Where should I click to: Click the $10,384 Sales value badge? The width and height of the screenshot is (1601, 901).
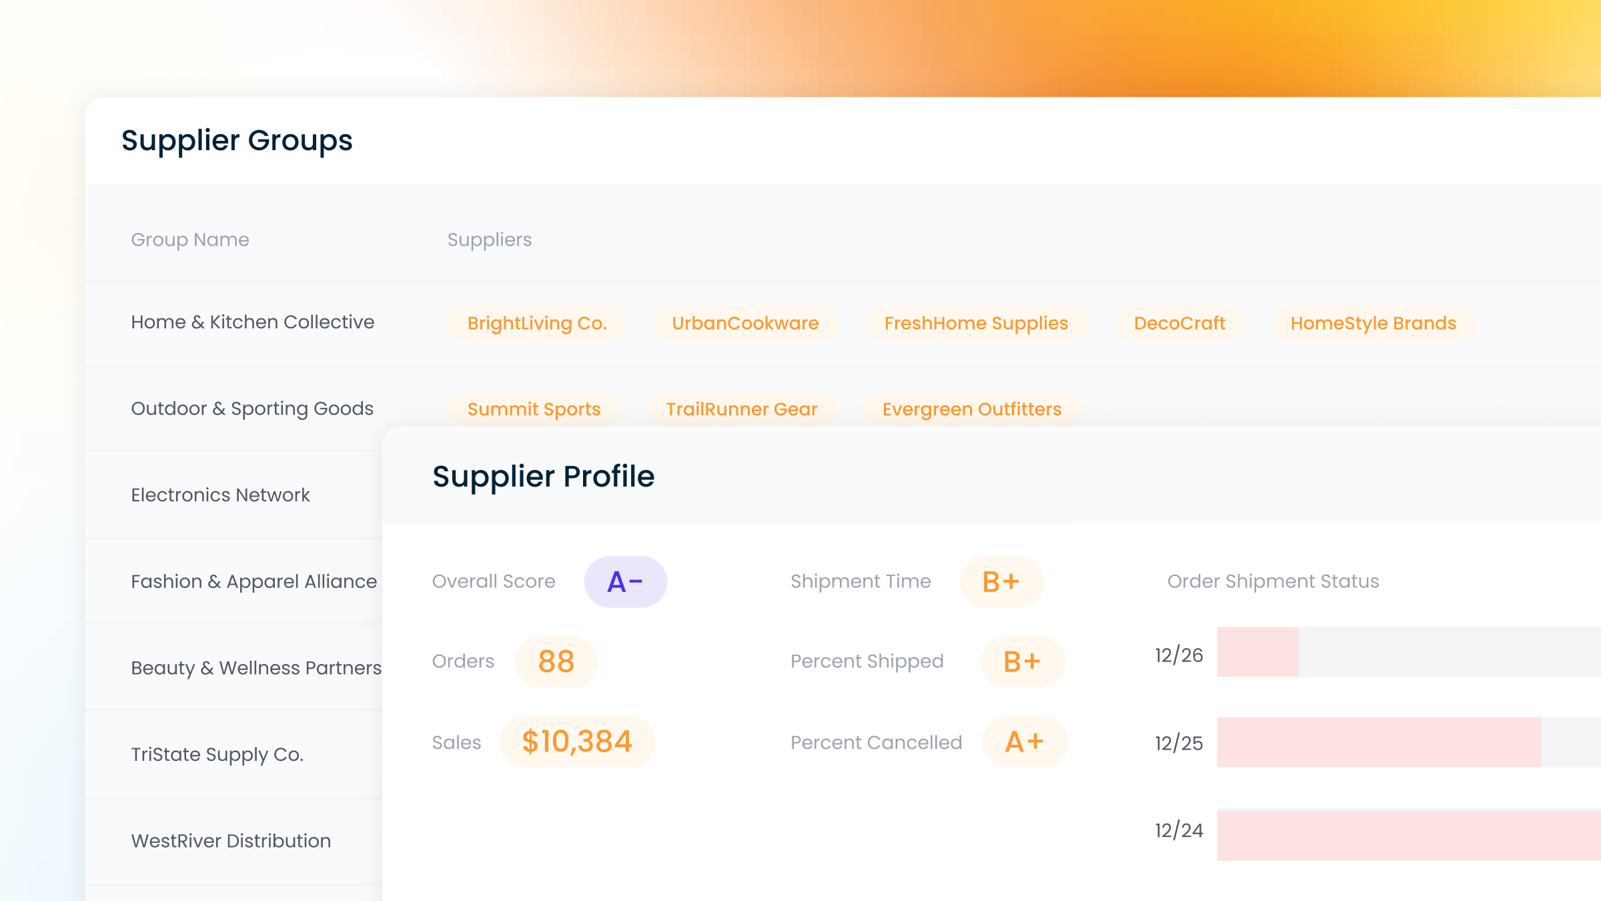click(577, 741)
